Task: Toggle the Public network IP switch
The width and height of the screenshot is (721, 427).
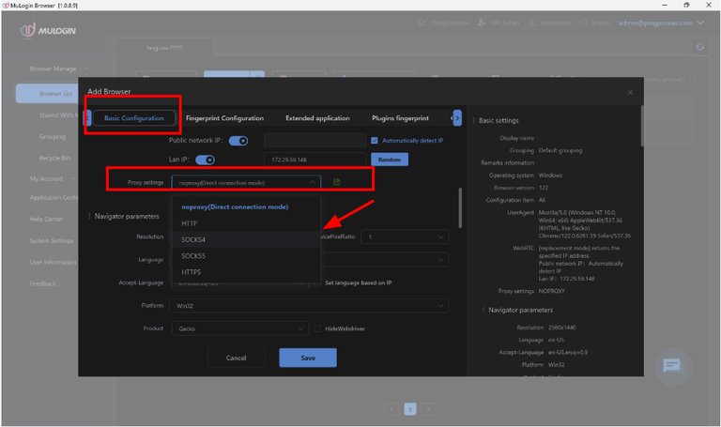Action: [238, 141]
